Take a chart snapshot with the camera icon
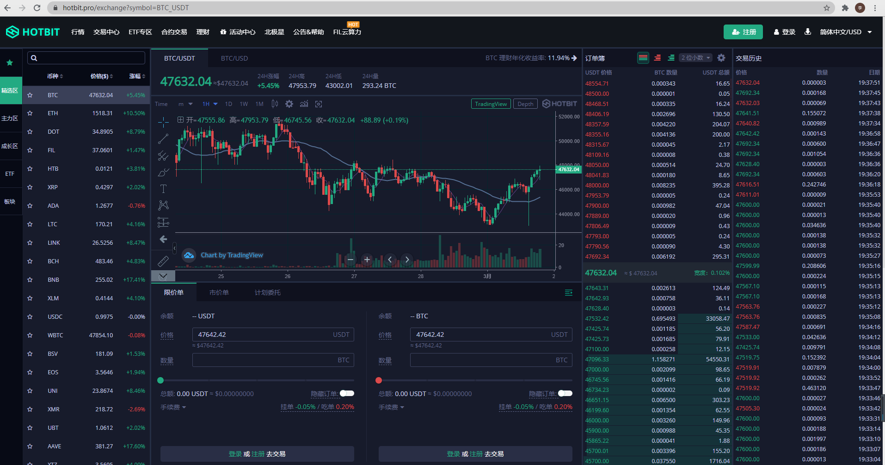Image resolution: width=885 pixels, height=465 pixels. click(x=319, y=104)
